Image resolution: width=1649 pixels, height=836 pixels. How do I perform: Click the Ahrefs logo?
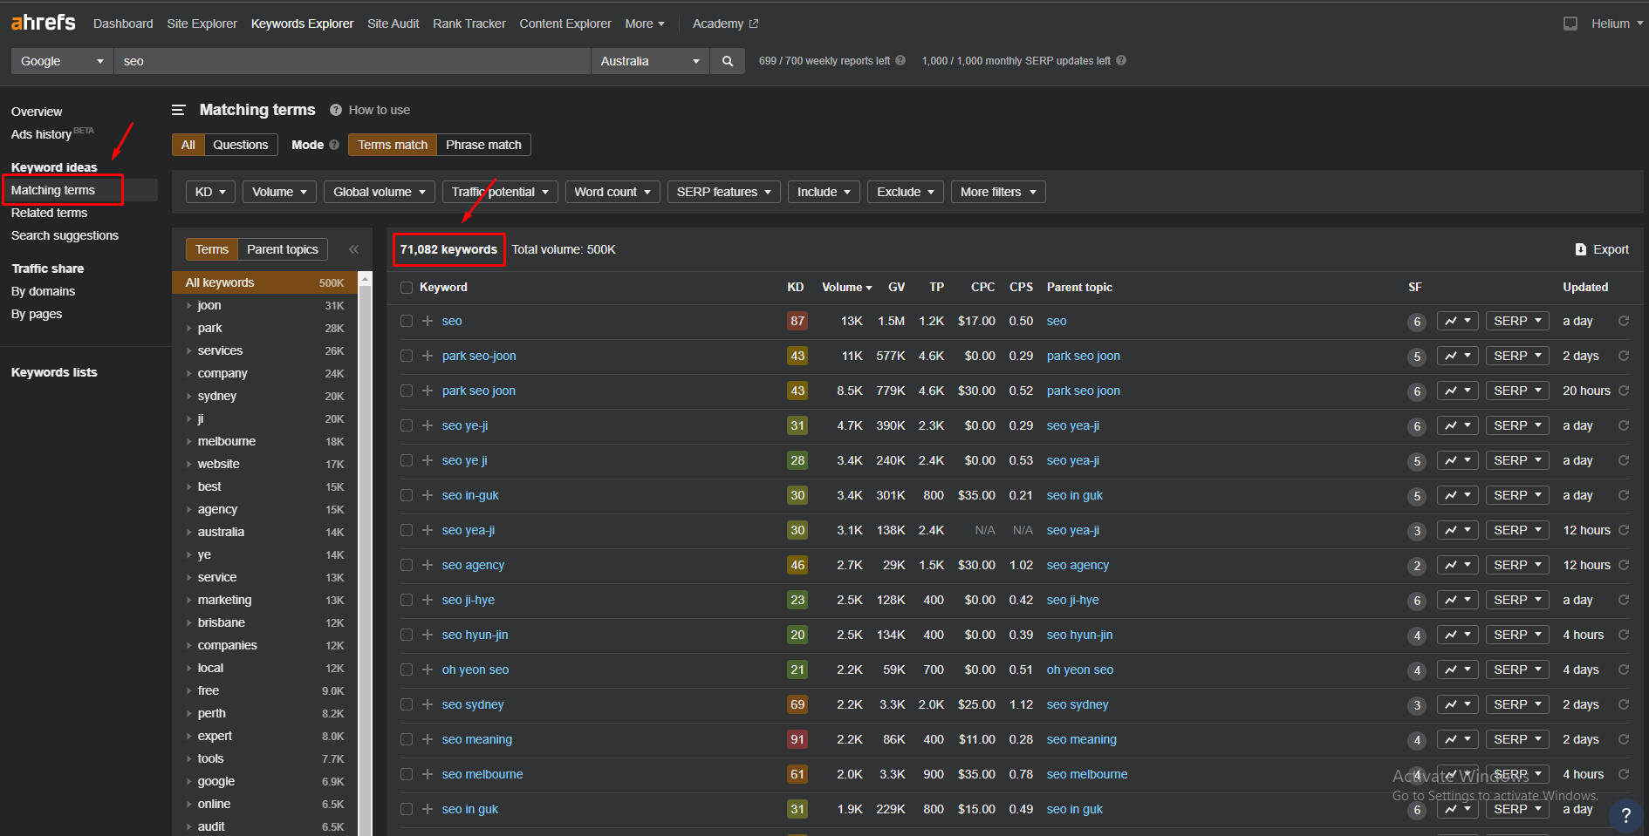43,23
